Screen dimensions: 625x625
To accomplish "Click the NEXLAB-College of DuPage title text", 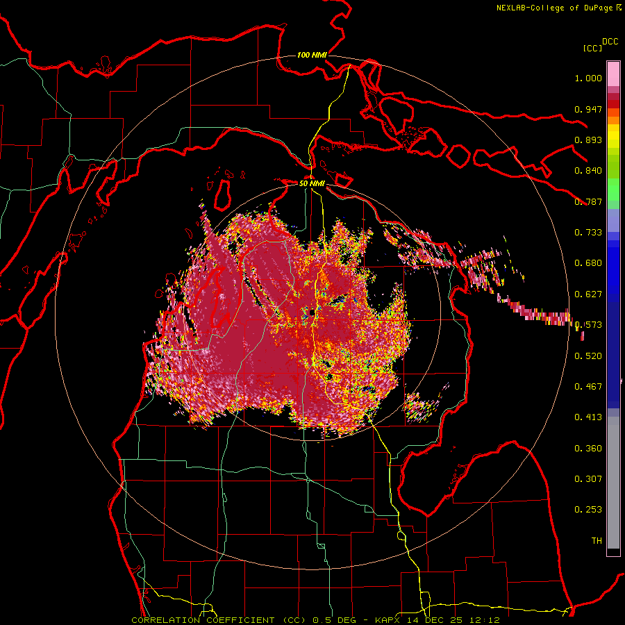I will 555,8.
